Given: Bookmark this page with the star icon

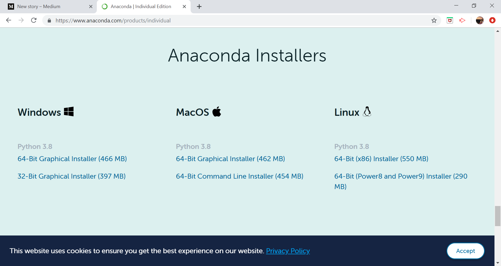Looking at the screenshot, I should pos(434,20).
